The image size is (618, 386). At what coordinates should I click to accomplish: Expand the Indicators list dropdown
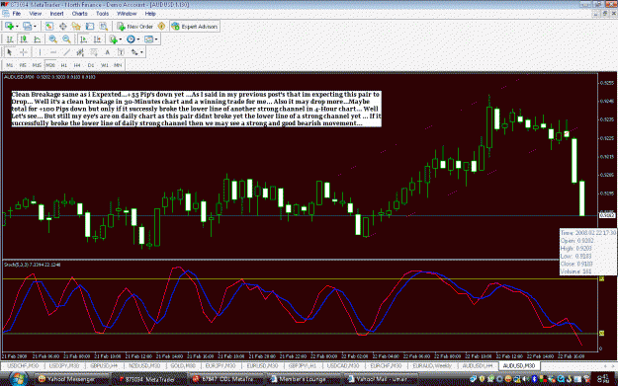tap(121, 39)
